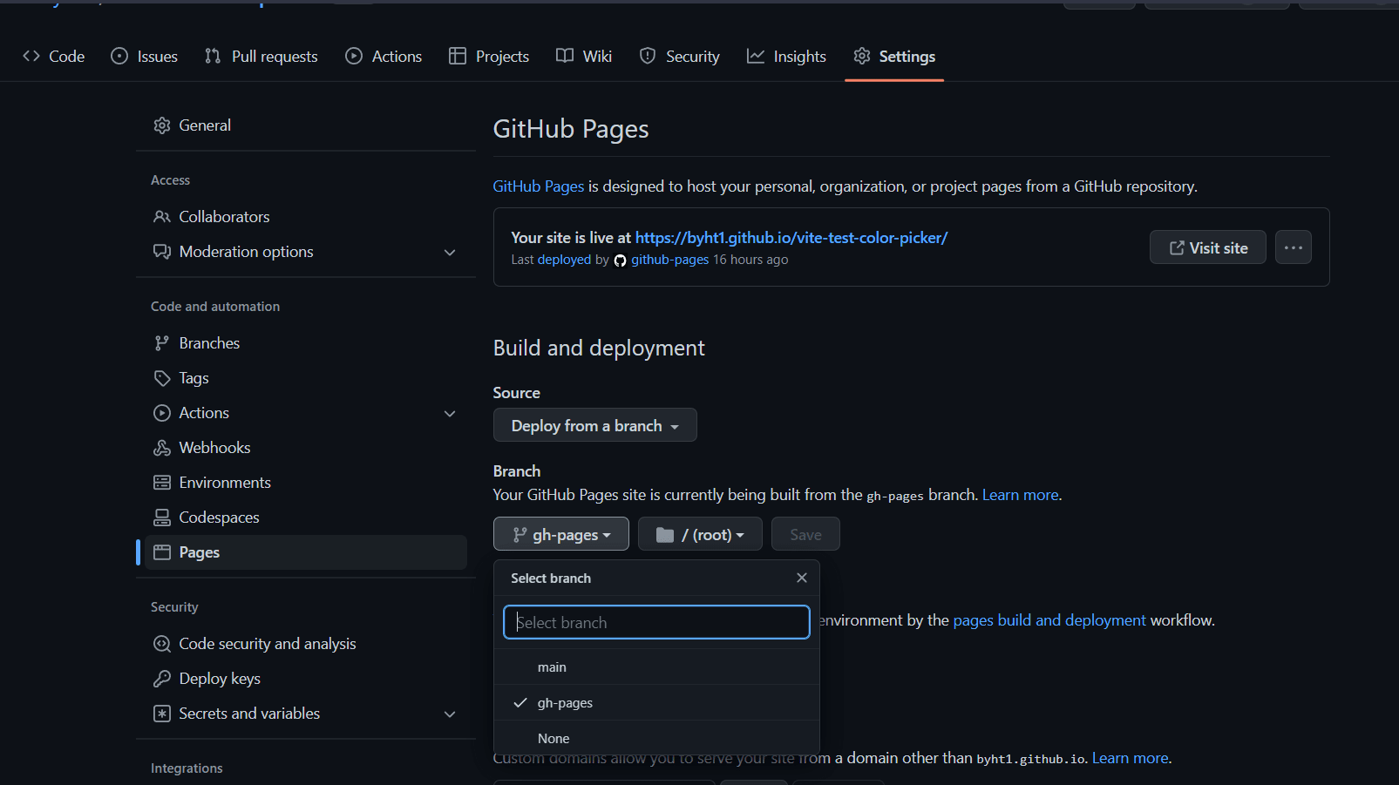Switch to the Projects tab

coord(489,57)
